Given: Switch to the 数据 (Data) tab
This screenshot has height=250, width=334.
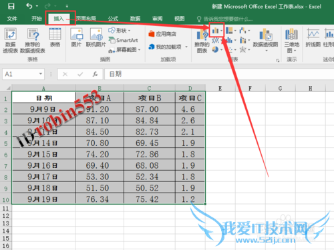Looking at the screenshot, I should click(x=135, y=19).
